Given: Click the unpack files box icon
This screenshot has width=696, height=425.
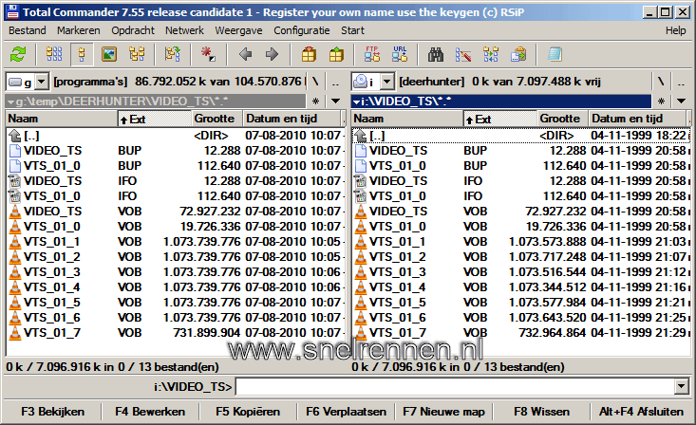Looking at the screenshot, I should [336, 55].
